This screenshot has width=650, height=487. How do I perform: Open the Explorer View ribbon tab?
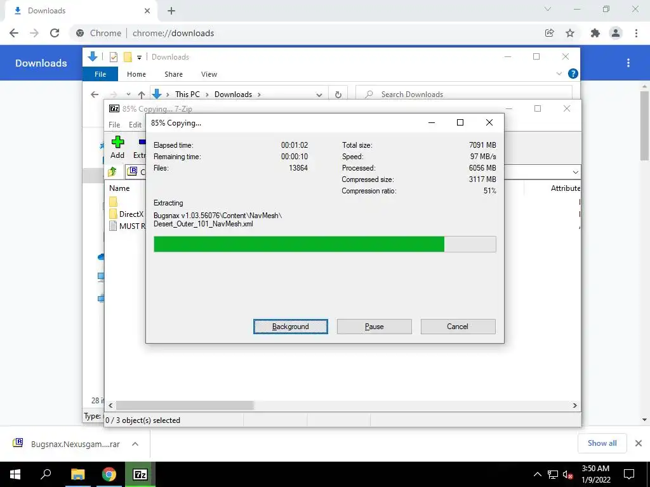coord(209,74)
